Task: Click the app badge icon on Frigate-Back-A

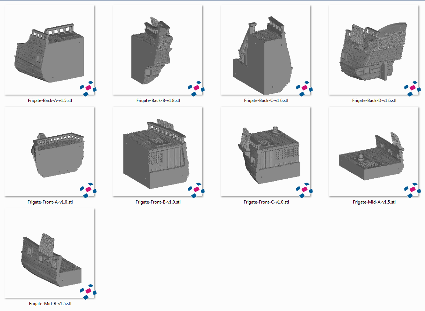Action: click(x=88, y=88)
